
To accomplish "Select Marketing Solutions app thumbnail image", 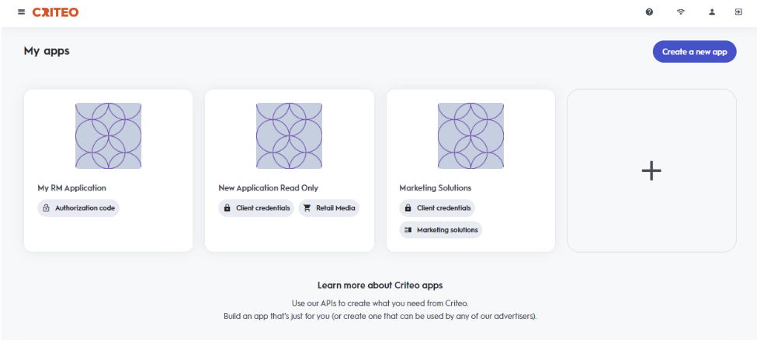I will tap(471, 136).
